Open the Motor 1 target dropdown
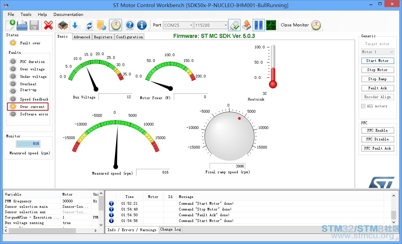Screen dimensions: 402x244 click(x=392, y=52)
